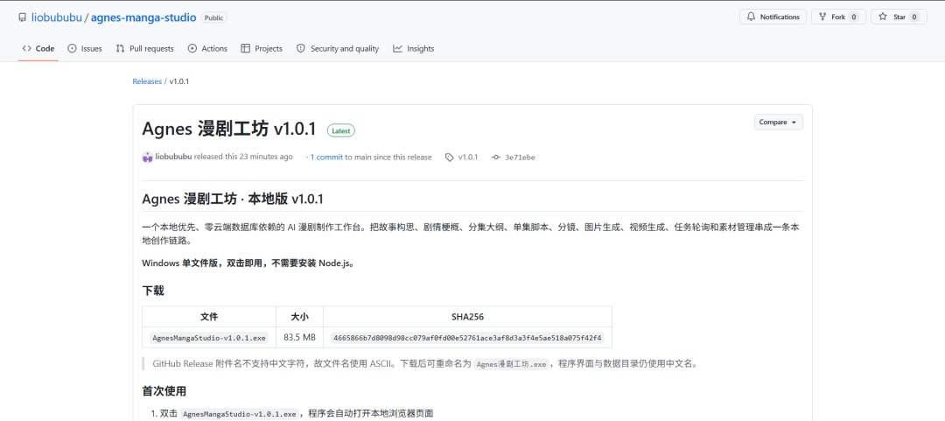Click the fork count badge 0

(x=853, y=17)
